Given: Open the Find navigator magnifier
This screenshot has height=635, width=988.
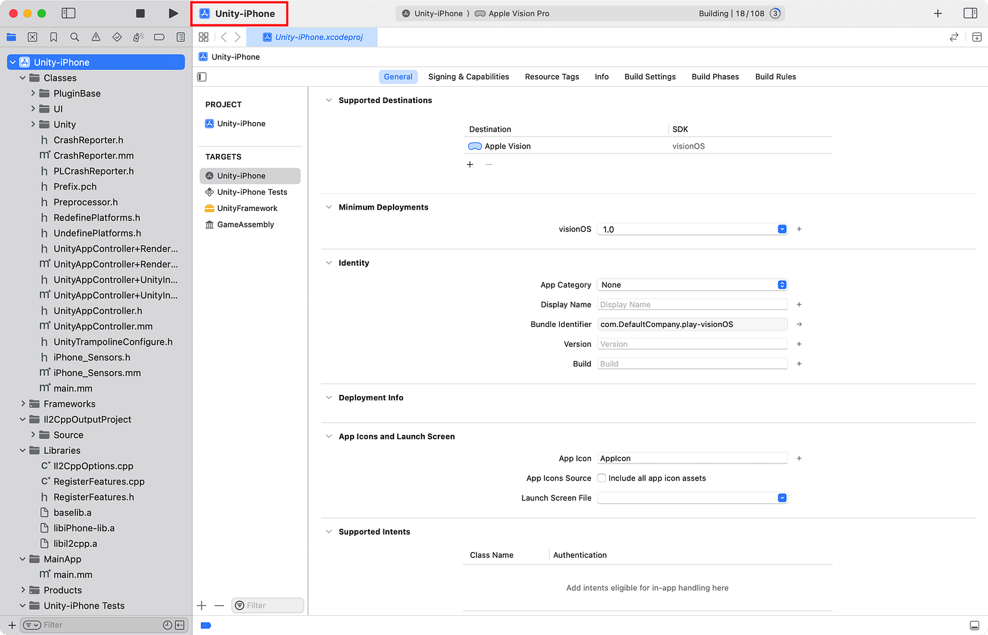Looking at the screenshot, I should 75,37.
